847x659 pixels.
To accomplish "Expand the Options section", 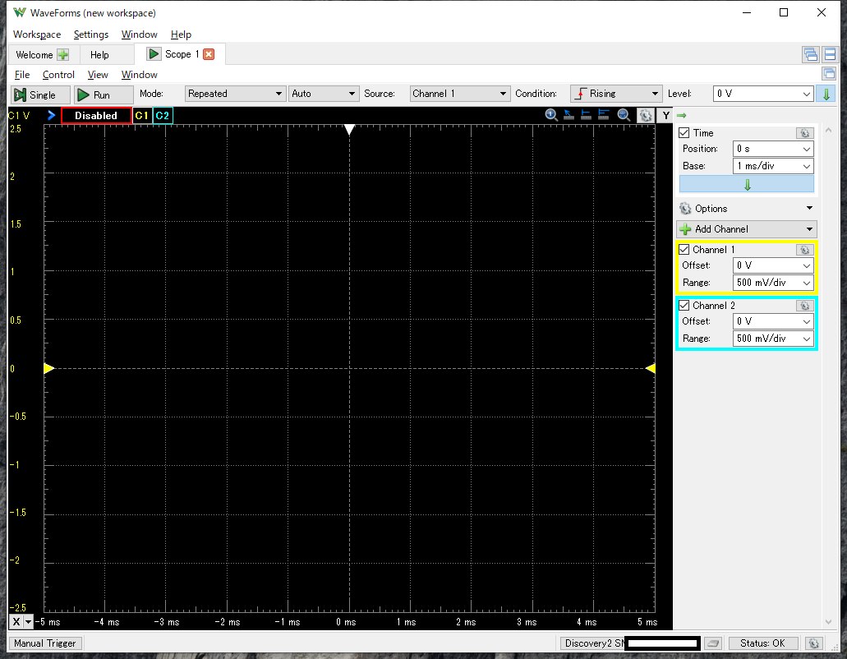I will tap(747, 209).
